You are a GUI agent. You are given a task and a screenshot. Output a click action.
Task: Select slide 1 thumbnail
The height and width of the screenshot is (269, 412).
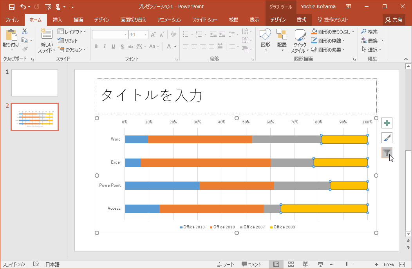35,83
